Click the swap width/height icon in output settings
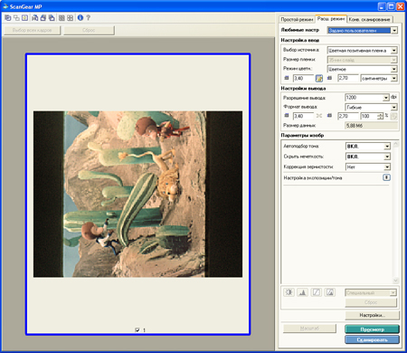The width and height of the screenshot is (407, 353). coord(319,116)
